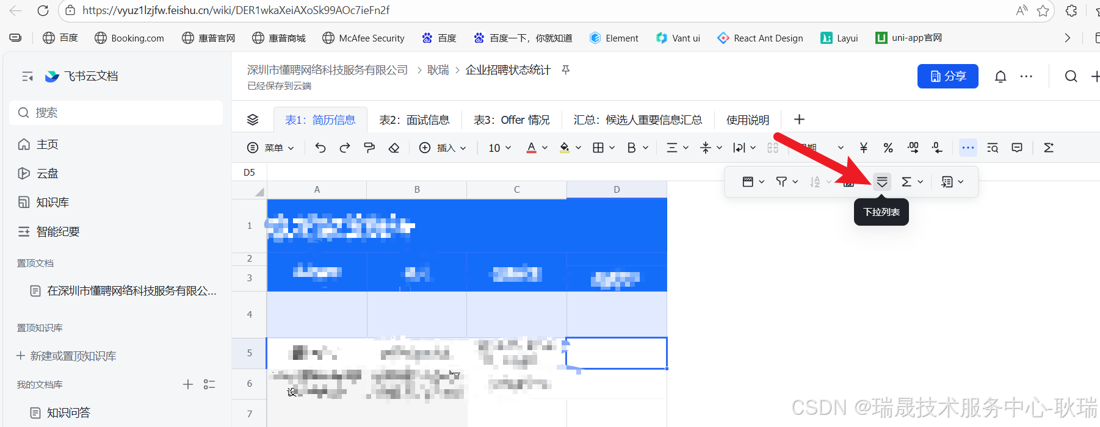1100x427 pixels.
Task: Expand the fill color dropdown arrow
Action: [578, 148]
